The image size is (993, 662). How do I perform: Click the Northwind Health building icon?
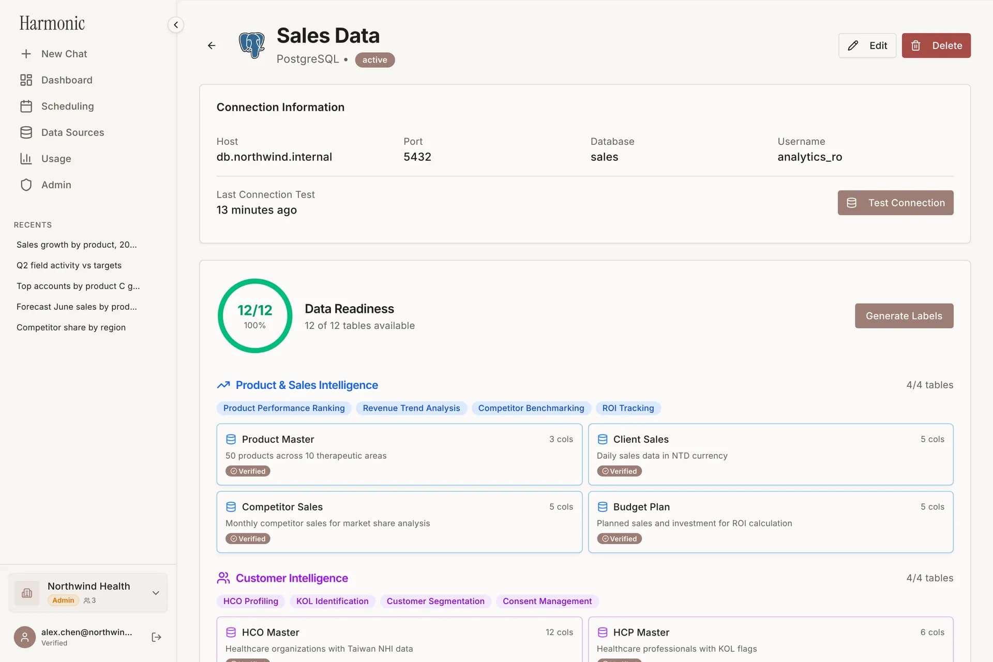point(27,593)
